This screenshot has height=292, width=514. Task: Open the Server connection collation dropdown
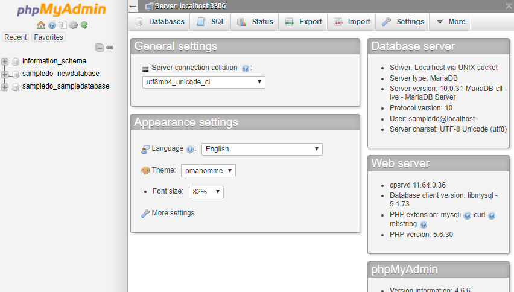pyautogui.click(x=203, y=82)
